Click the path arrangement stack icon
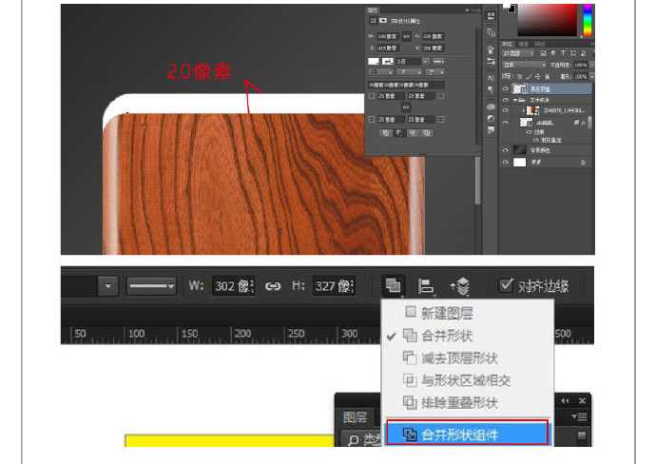 click(460, 285)
